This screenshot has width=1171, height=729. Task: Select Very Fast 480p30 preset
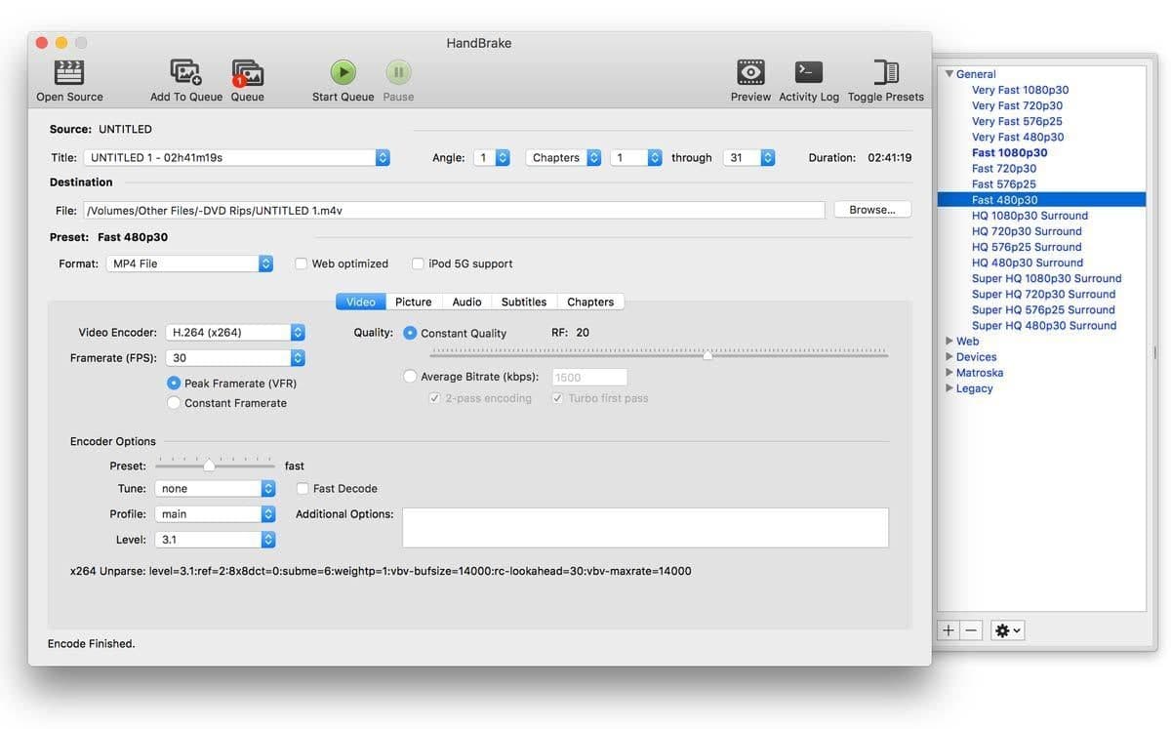pos(1018,137)
